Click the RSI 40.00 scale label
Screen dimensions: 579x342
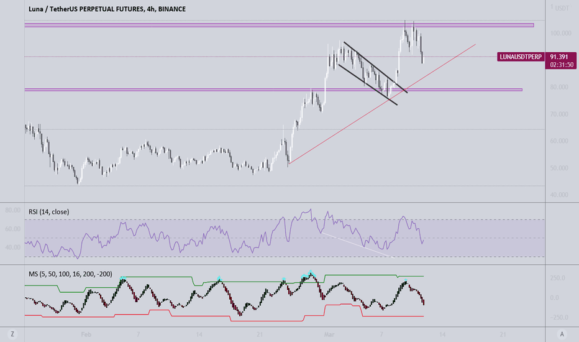[x=13, y=247]
